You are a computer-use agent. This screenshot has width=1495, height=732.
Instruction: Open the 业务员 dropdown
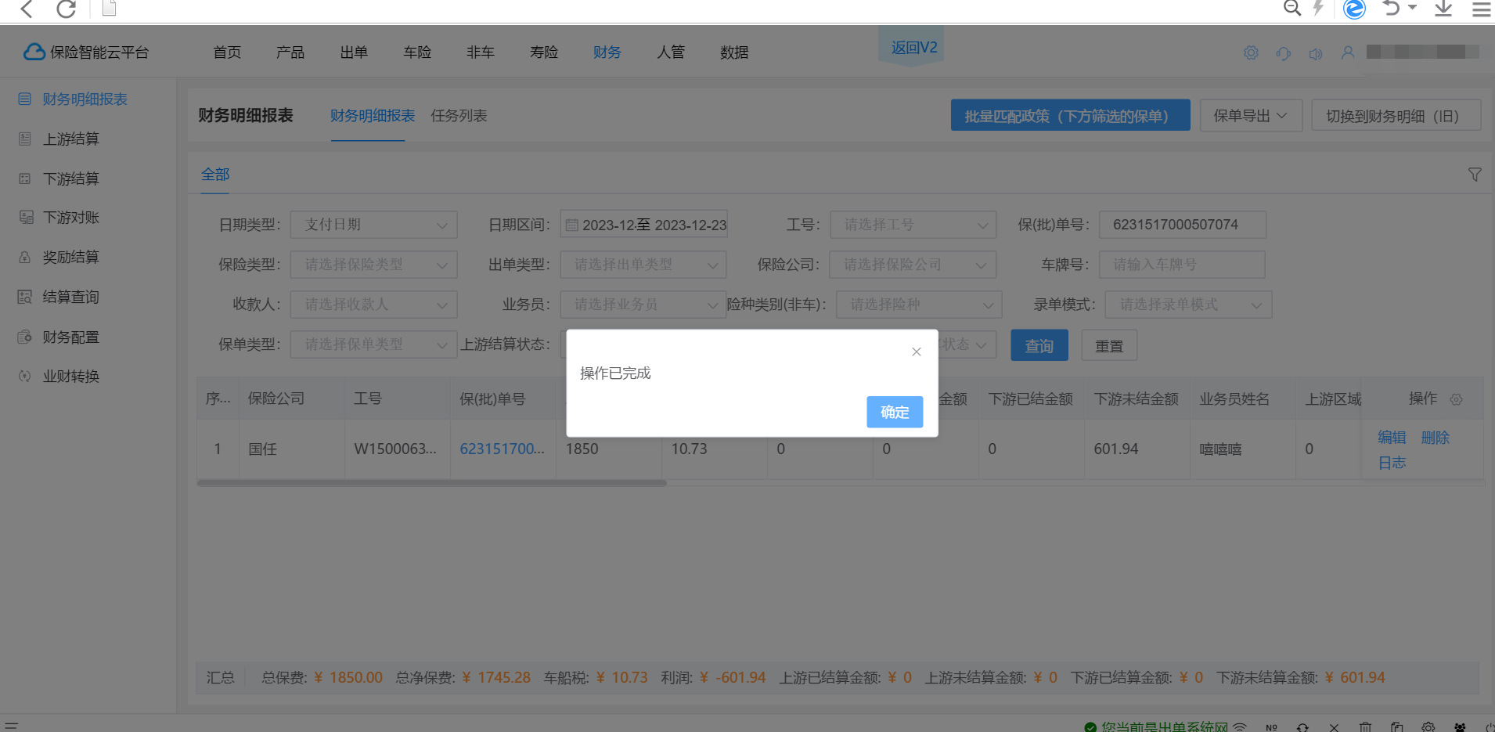(643, 305)
